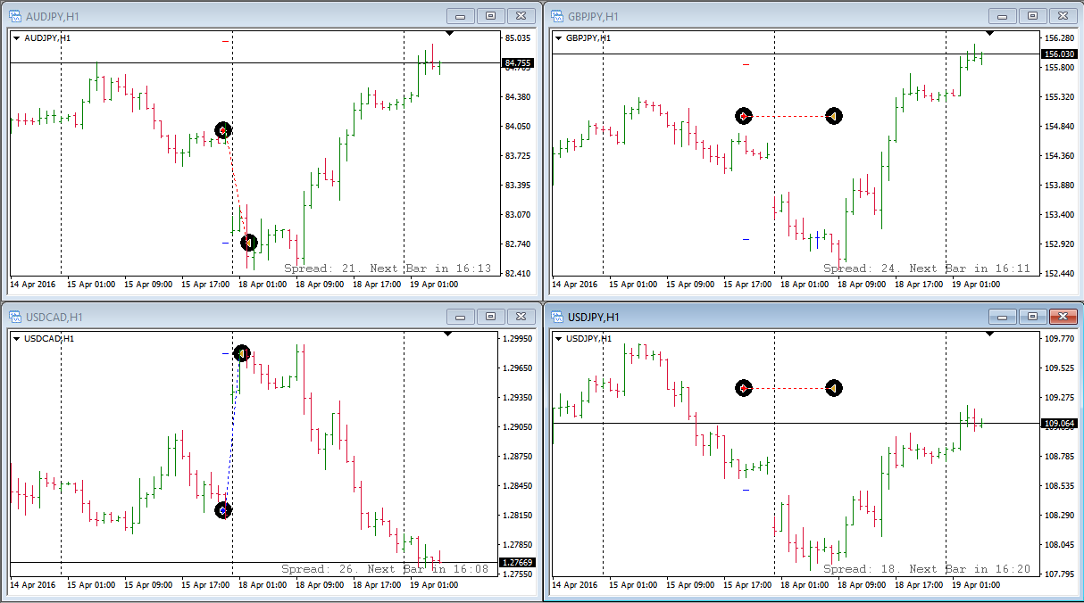Minimize the AUDJPY chart window

coord(461,16)
